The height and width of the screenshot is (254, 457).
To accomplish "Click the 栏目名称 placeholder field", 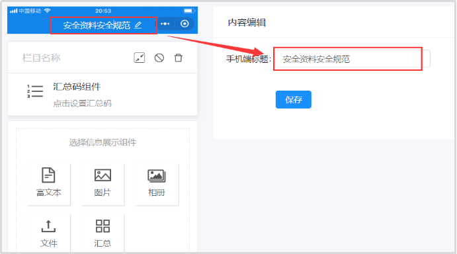I will [x=42, y=58].
